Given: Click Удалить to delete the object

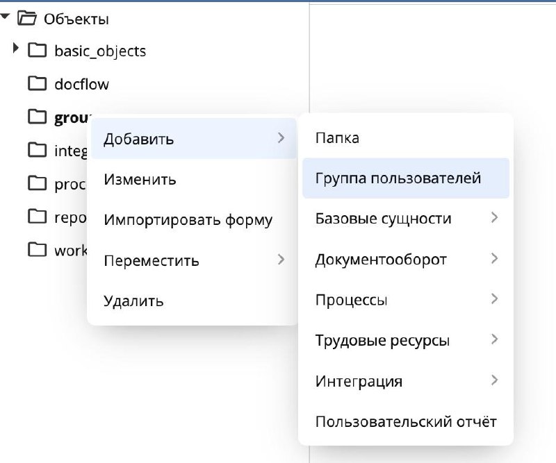Looking at the screenshot, I should [x=133, y=301].
